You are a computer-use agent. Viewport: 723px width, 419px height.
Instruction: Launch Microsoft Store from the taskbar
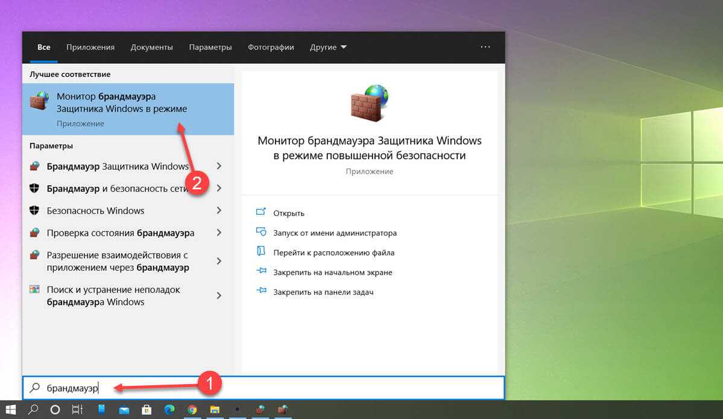click(146, 409)
